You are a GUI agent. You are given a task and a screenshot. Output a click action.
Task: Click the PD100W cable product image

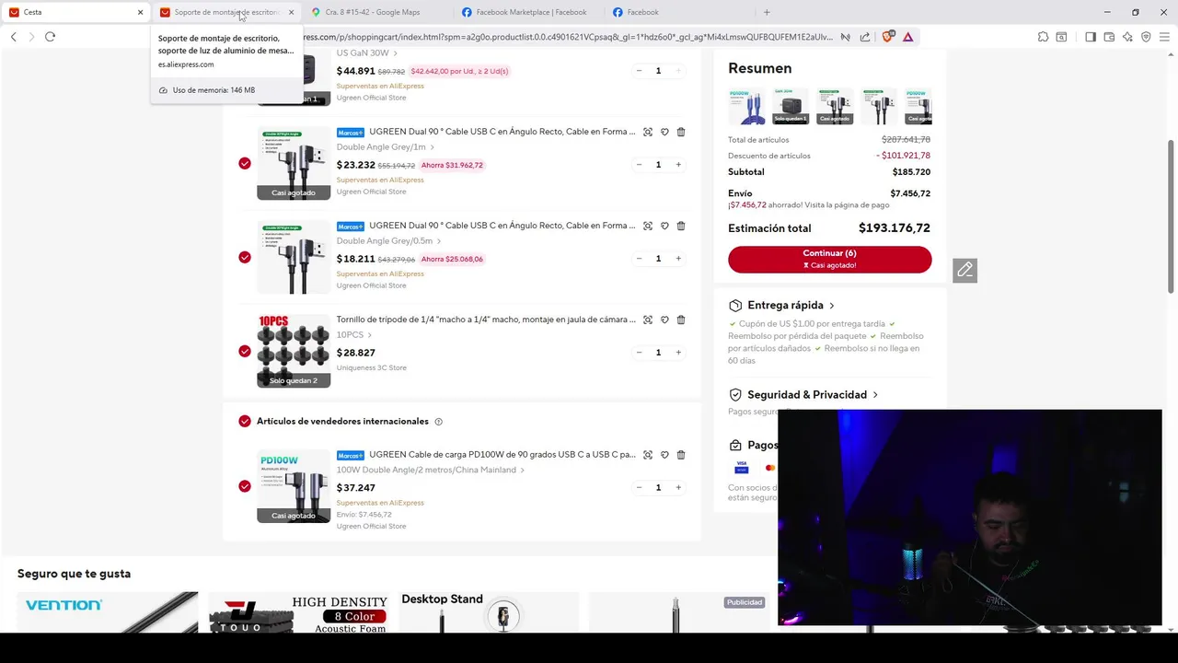(294, 486)
